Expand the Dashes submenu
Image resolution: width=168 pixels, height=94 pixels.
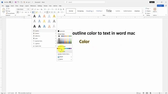click(x=65, y=59)
